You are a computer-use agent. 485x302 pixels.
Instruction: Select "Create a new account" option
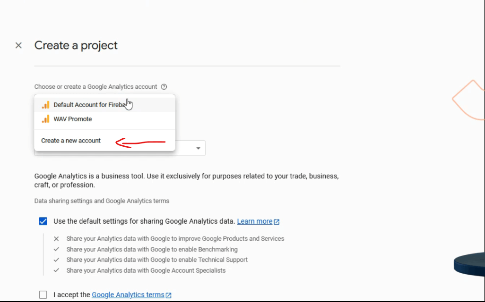point(71,140)
